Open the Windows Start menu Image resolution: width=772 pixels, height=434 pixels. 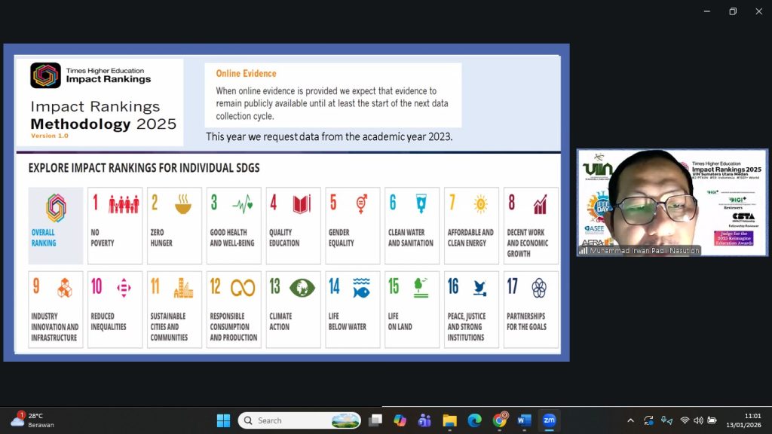pos(223,420)
